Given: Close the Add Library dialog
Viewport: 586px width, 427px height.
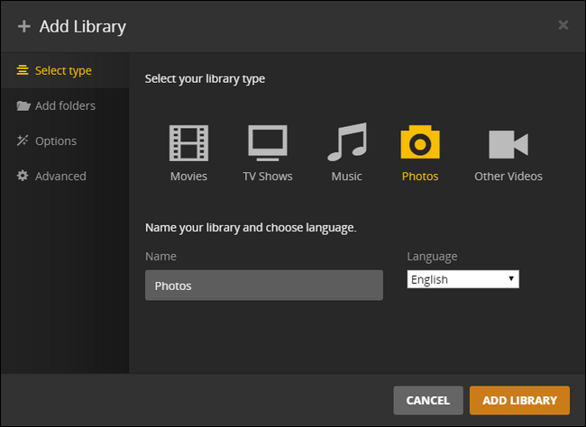Looking at the screenshot, I should click(x=563, y=25).
